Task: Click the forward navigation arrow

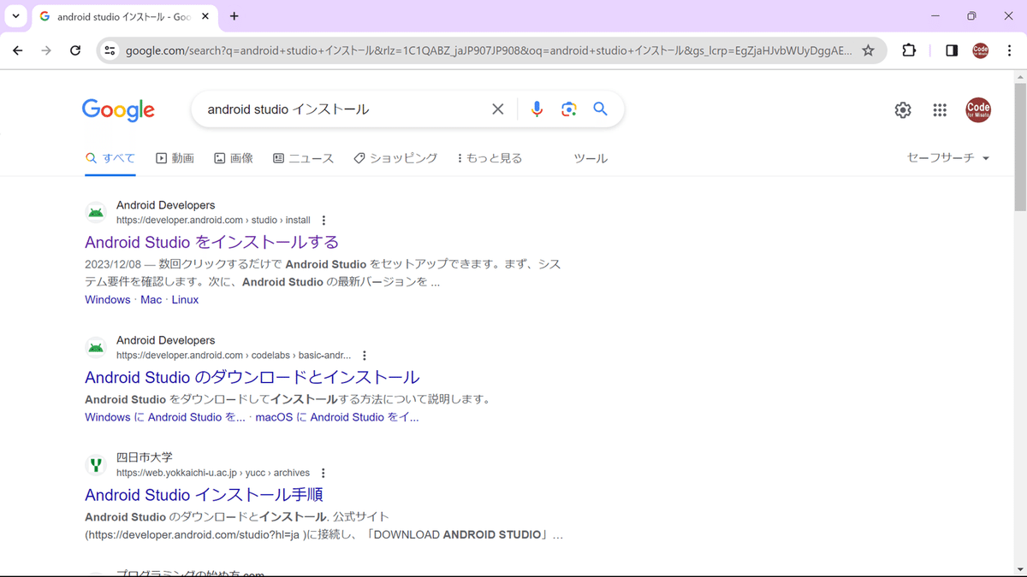Action: [x=46, y=50]
